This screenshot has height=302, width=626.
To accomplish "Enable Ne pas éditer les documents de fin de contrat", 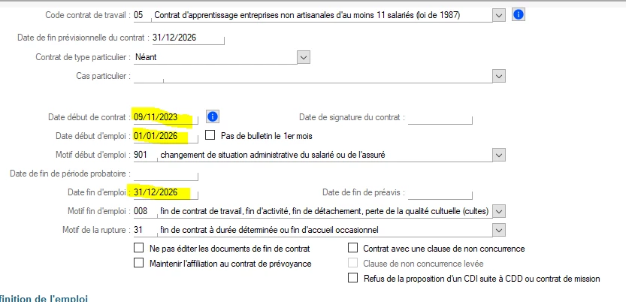I will pos(138,248).
